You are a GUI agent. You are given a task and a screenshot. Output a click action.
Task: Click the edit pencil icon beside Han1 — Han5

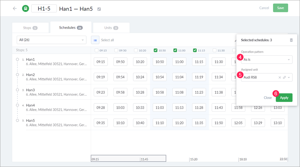click(x=99, y=9)
